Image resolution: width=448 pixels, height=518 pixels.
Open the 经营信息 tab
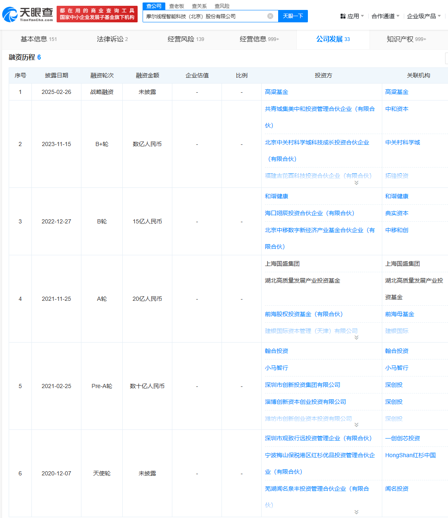click(x=260, y=39)
